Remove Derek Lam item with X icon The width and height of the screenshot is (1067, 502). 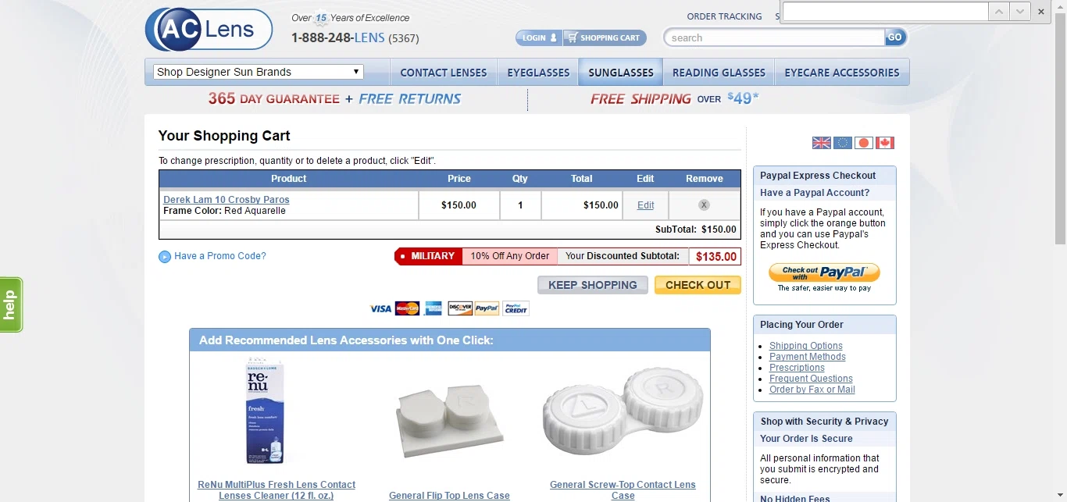(x=704, y=205)
